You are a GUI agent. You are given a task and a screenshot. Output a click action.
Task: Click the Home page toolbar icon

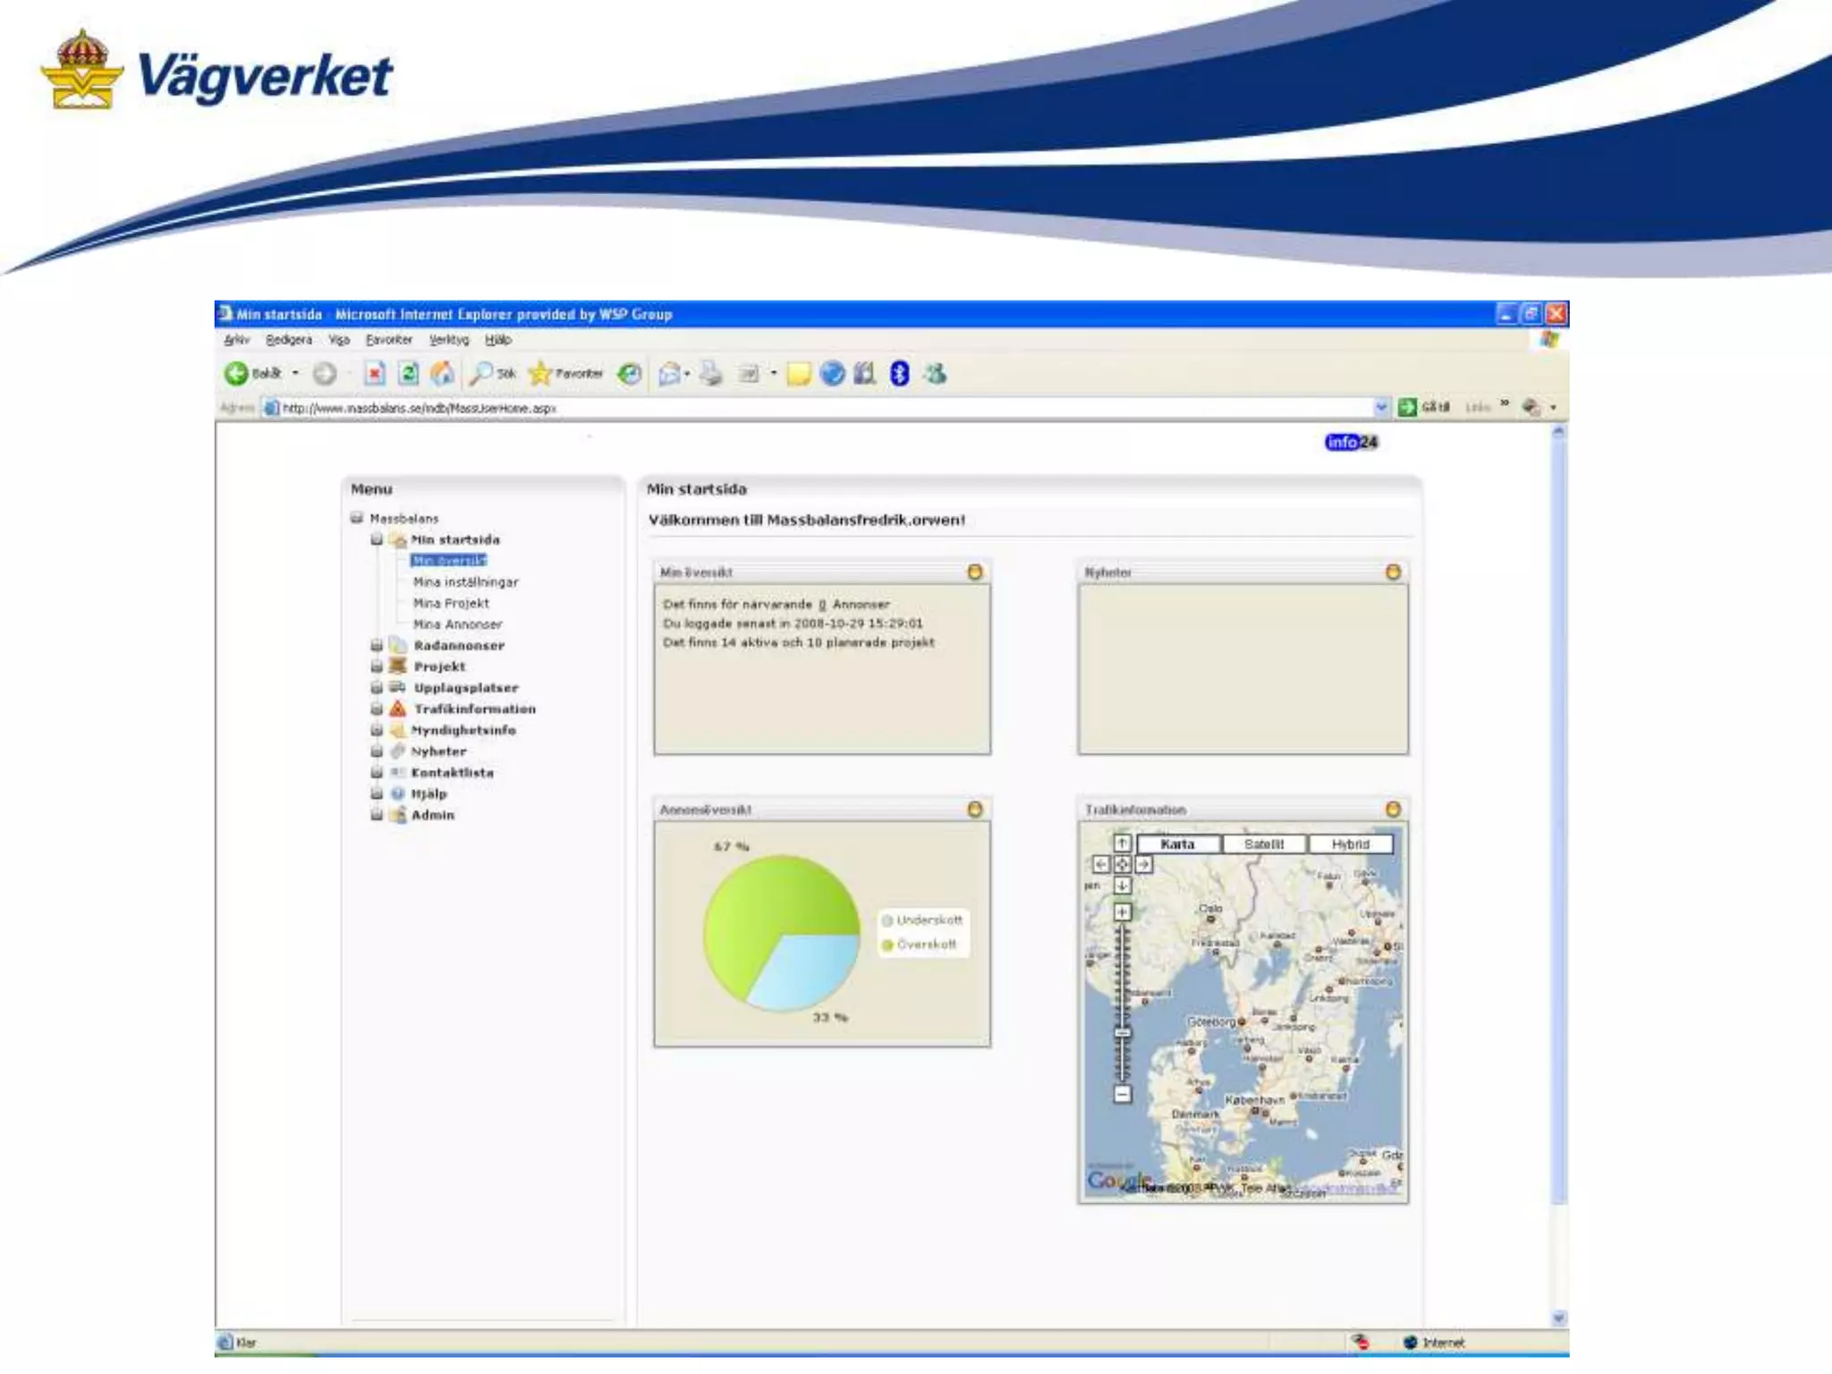click(x=442, y=373)
